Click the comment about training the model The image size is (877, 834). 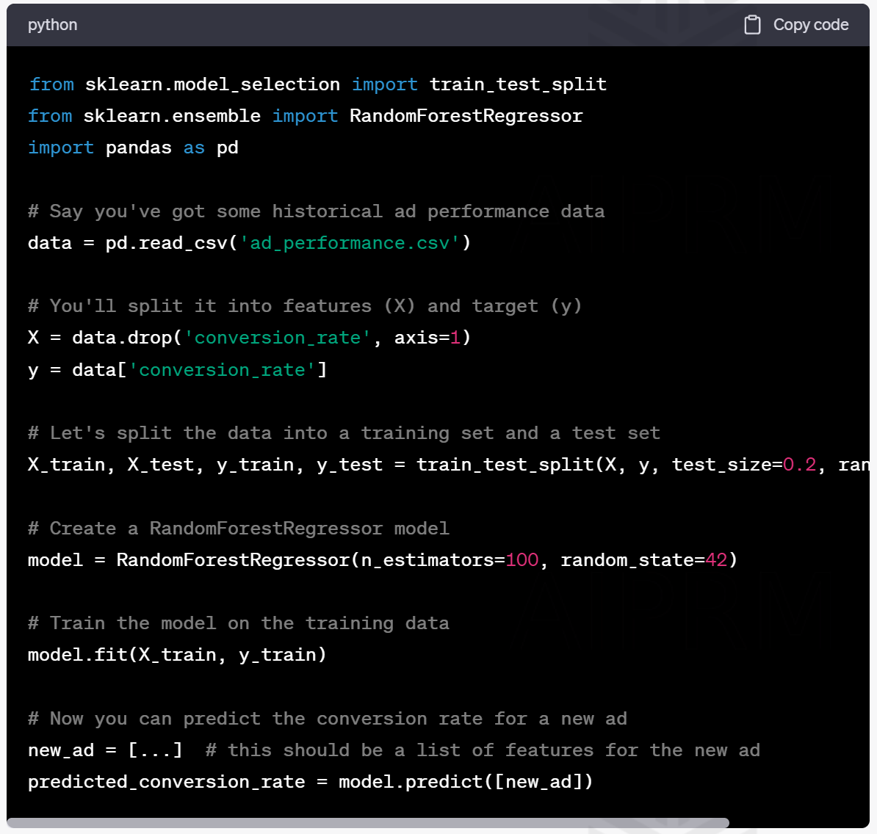[238, 623]
